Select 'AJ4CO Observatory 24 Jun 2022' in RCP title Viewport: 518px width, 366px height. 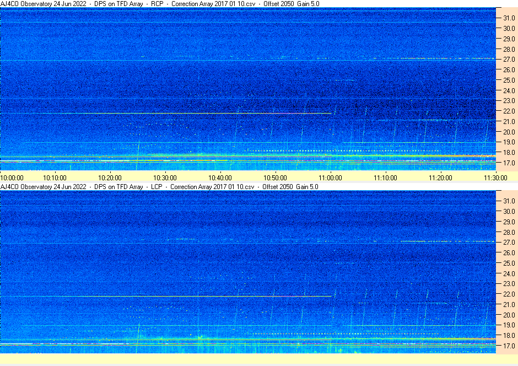tap(44, 4)
